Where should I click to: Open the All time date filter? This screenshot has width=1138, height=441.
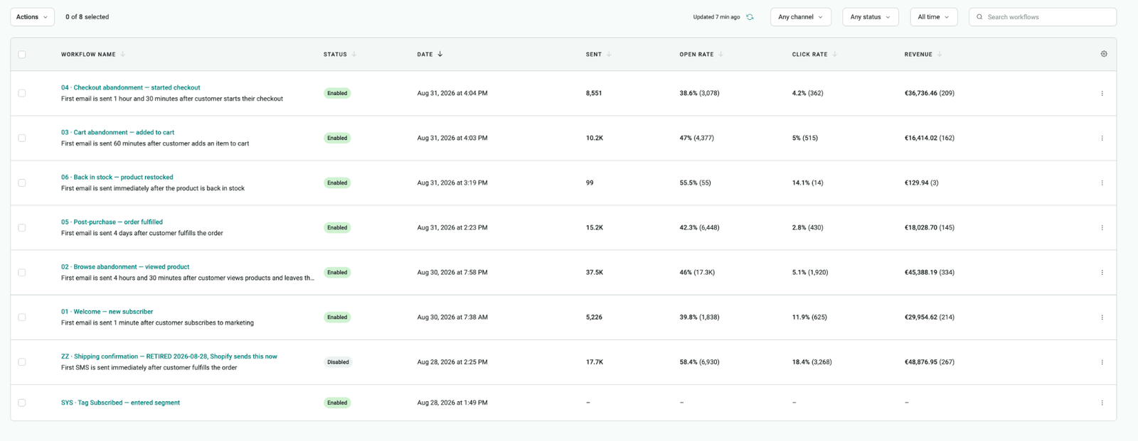click(934, 17)
